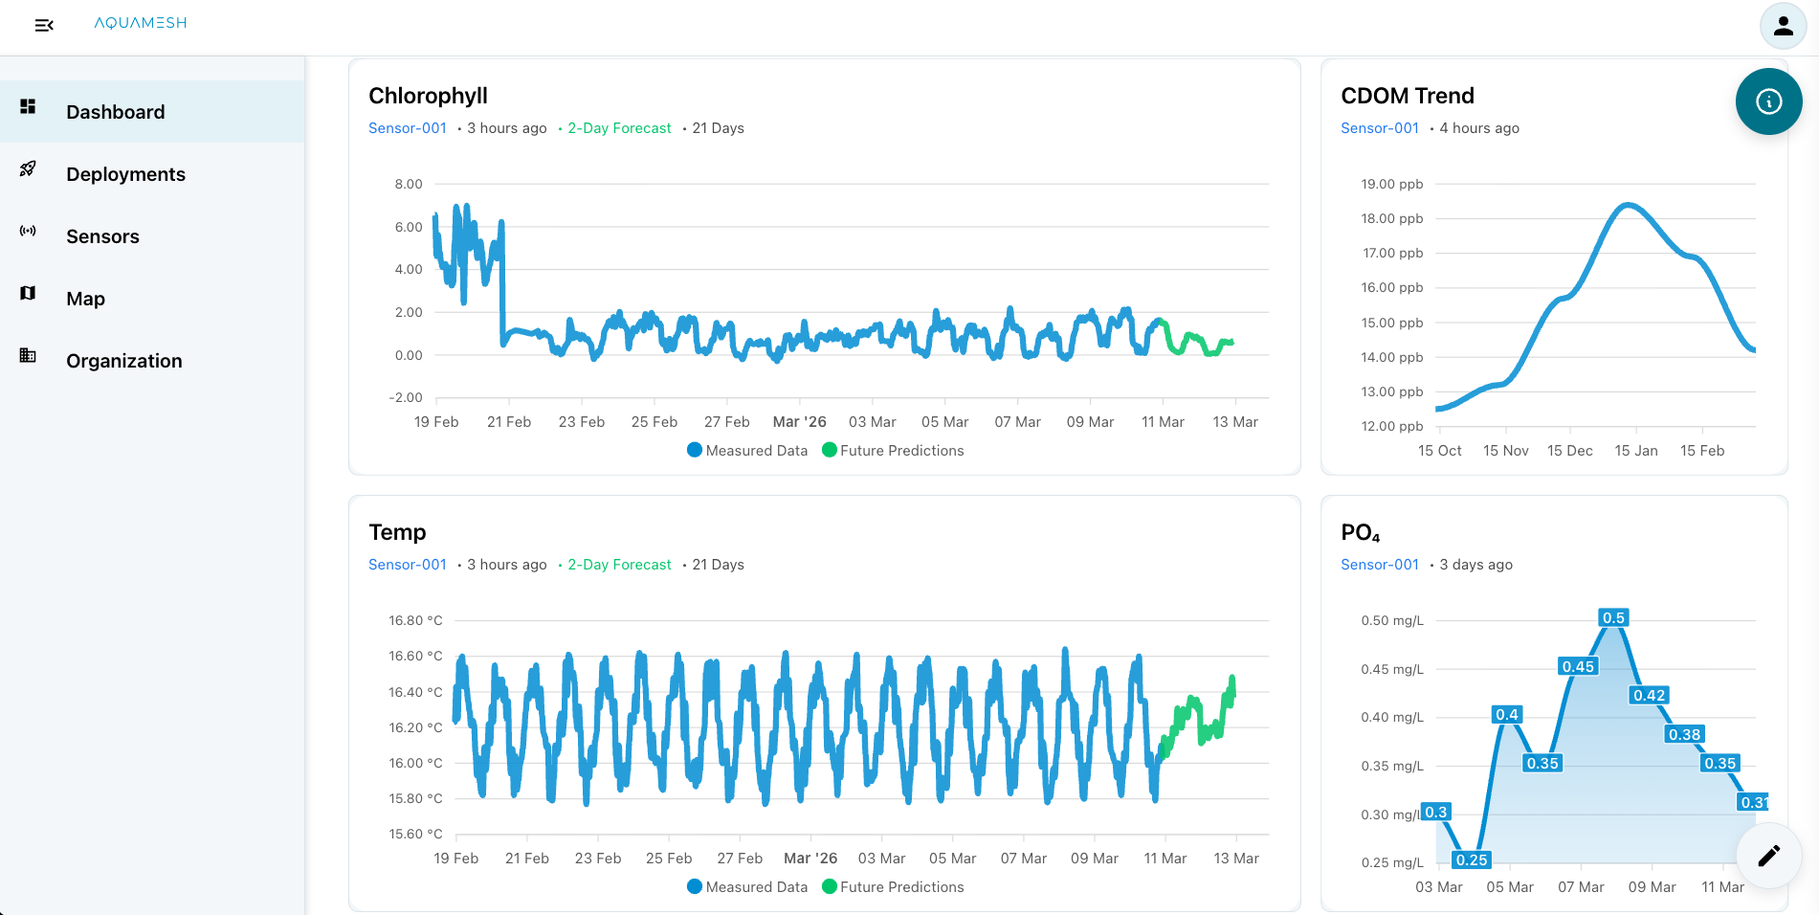Toggle Future Predictions in Temp legend
Viewport: 1819px width, 915px height.
(x=893, y=886)
